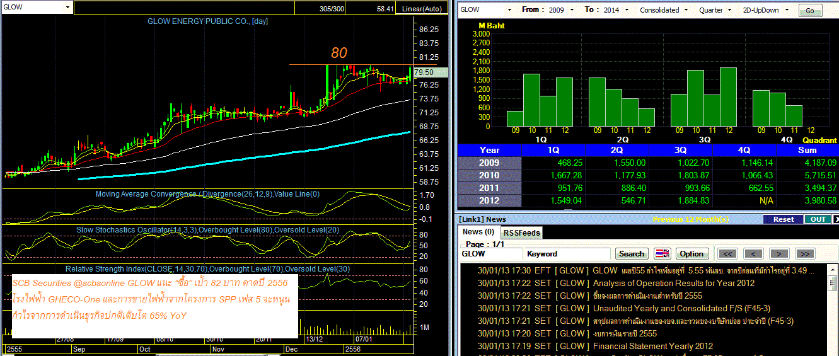This screenshot has width=839, height=356.
Task: Open the 17:21 Thai-language F45-3 news item
Action: (x=635, y=321)
